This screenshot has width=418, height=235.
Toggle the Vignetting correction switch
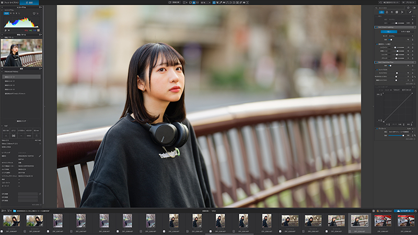[x=377, y=128]
